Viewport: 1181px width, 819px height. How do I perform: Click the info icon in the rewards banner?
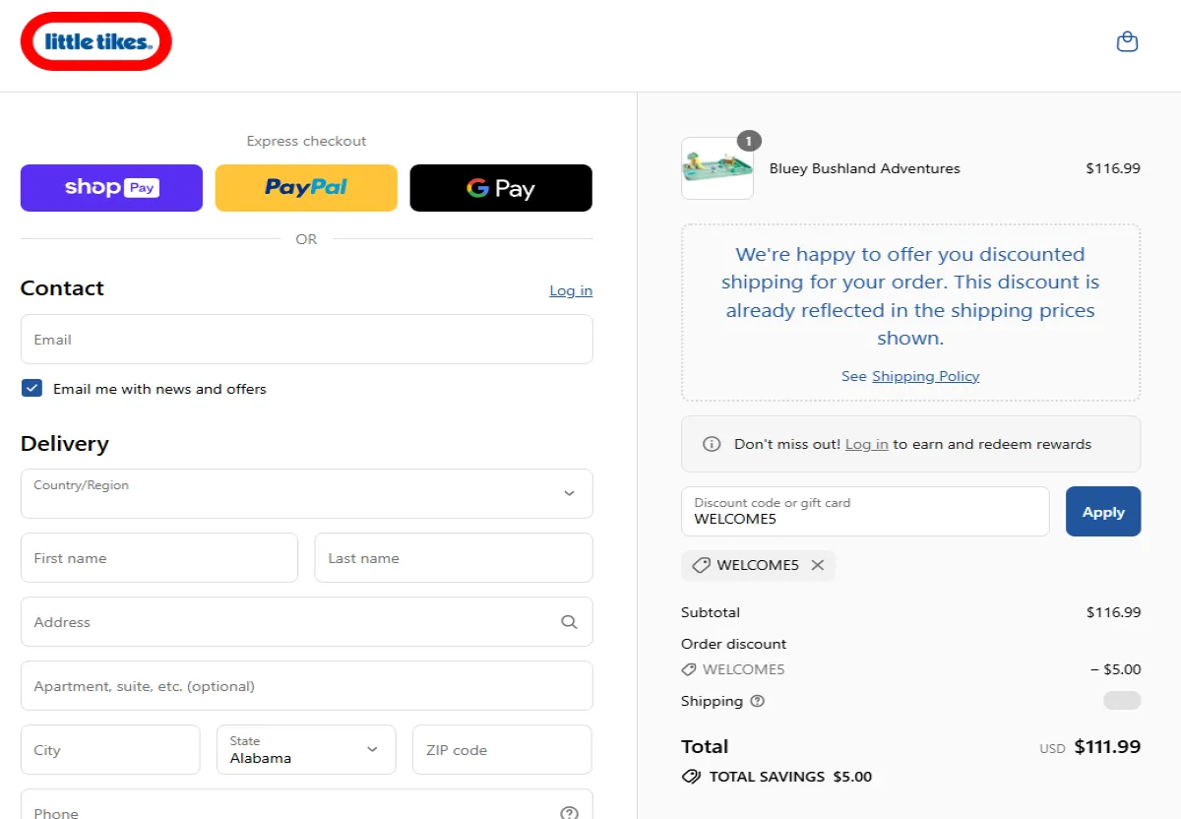[x=712, y=444]
